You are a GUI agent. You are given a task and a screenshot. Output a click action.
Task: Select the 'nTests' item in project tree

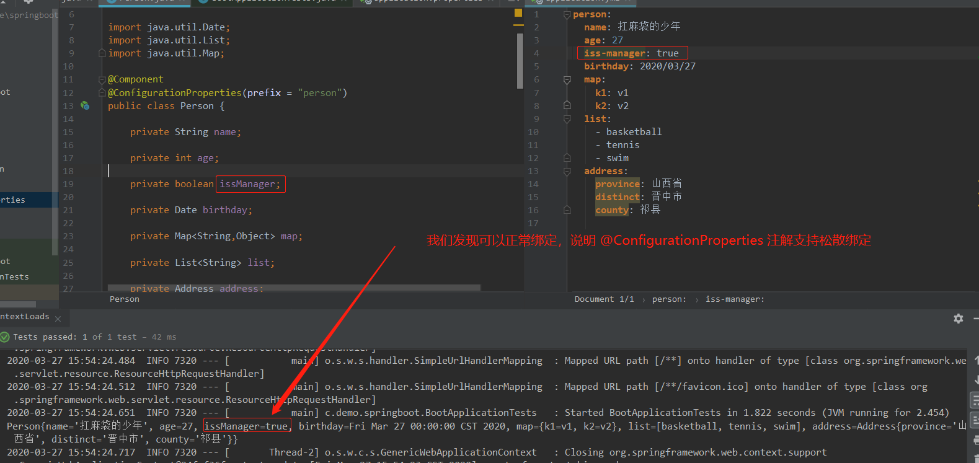pos(15,277)
